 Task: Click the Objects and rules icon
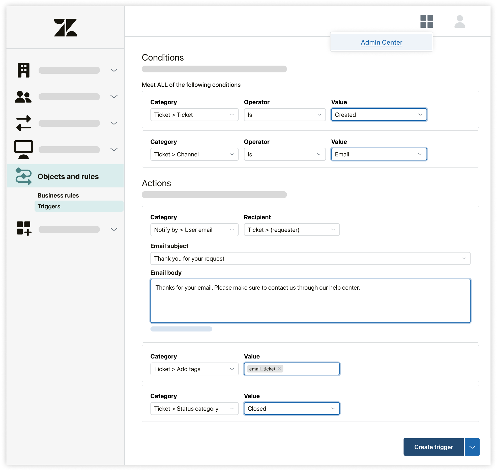pyautogui.click(x=23, y=176)
